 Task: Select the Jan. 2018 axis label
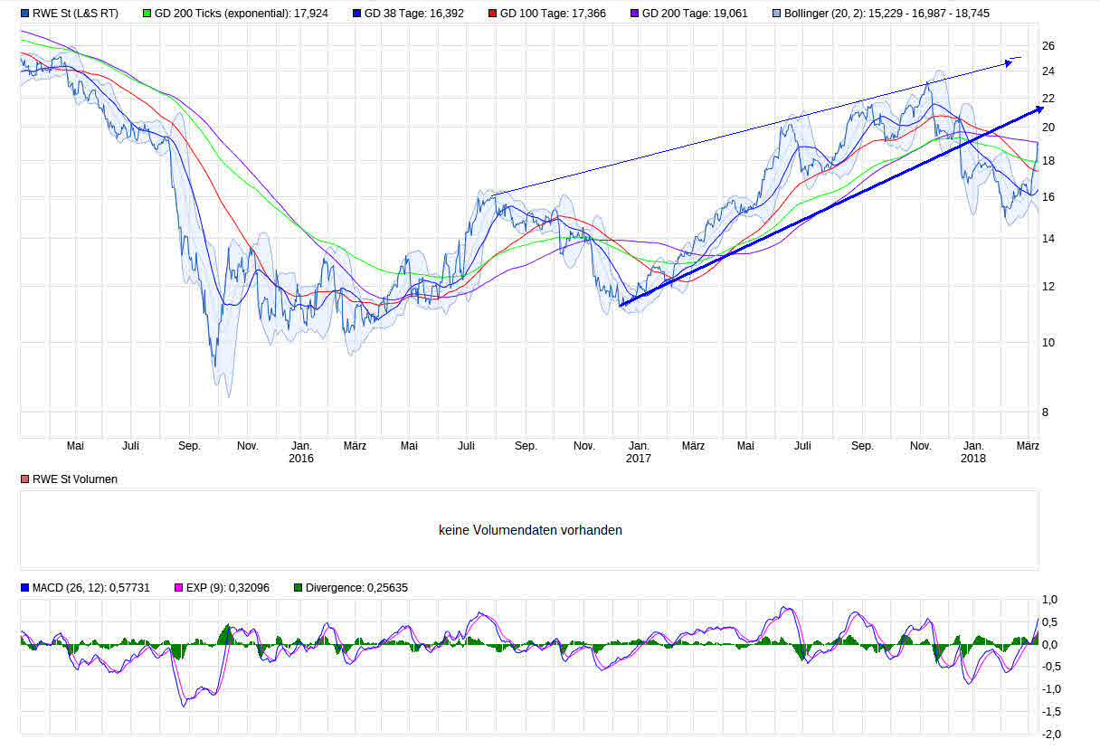click(973, 451)
